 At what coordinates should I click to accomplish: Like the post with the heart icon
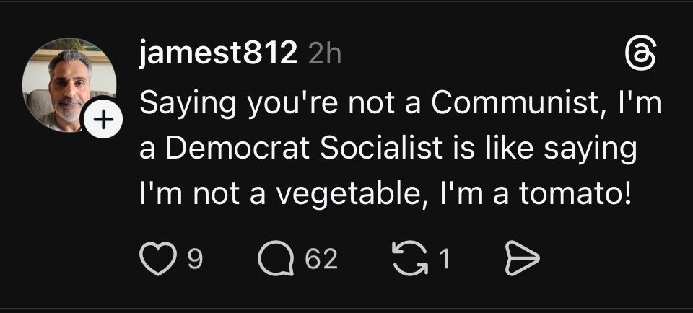(153, 260)
